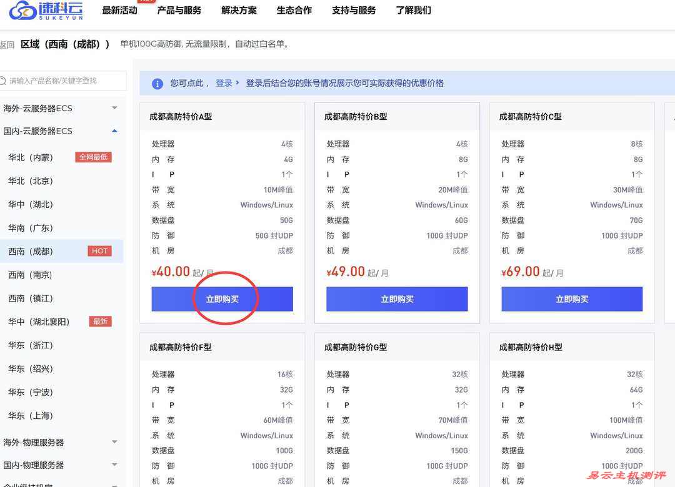Viewport: 675px width, 487px height.
Task: Collapse the 国内-云服务器ECS section
Action: [114, 131]
